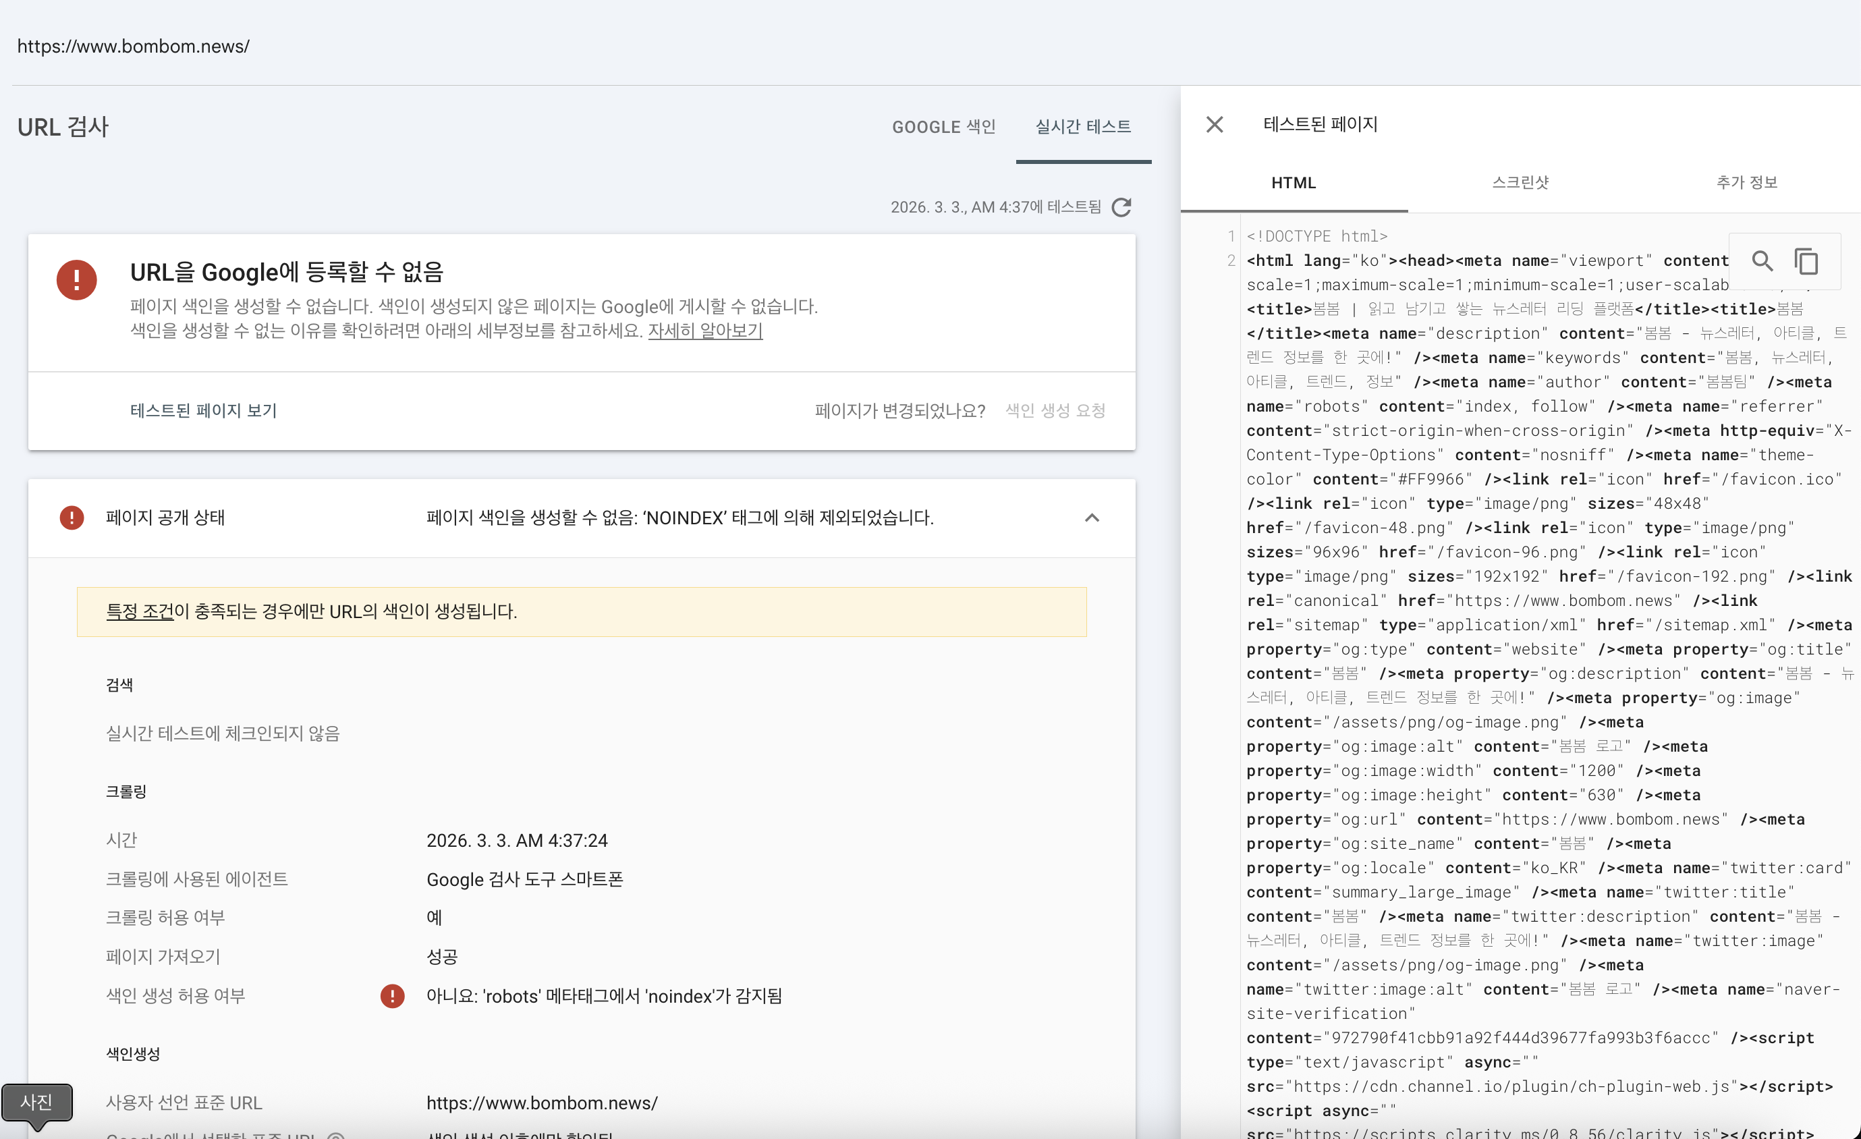1861x1139 pixels.
Task: Click the 사용자 선언 표준 URL value link
Action: click(x=542, y=1103)
